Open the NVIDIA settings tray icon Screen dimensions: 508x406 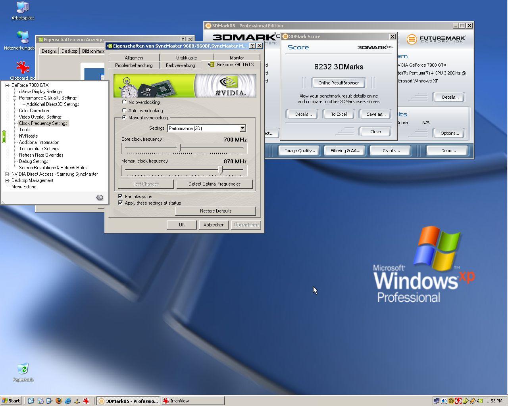tap(480, 401)
